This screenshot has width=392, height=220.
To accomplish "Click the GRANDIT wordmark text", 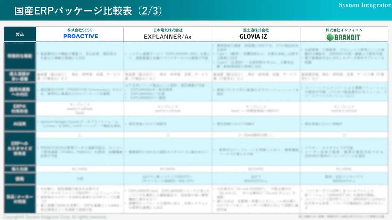I will (x=347, y=37).
